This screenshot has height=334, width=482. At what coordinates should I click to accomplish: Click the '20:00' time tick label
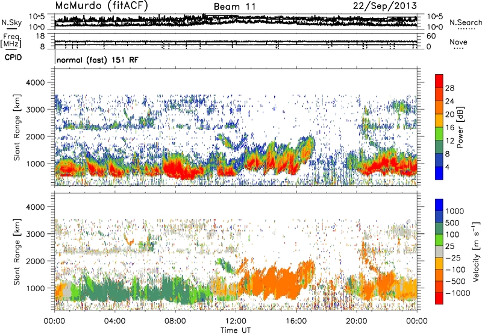point(357,321)
